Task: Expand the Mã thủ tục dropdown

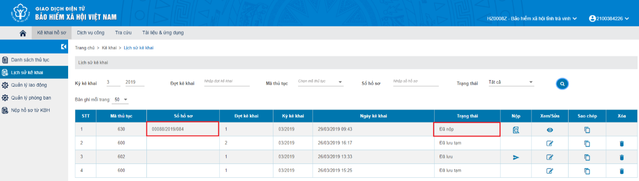Action: (x=320, y=82)
